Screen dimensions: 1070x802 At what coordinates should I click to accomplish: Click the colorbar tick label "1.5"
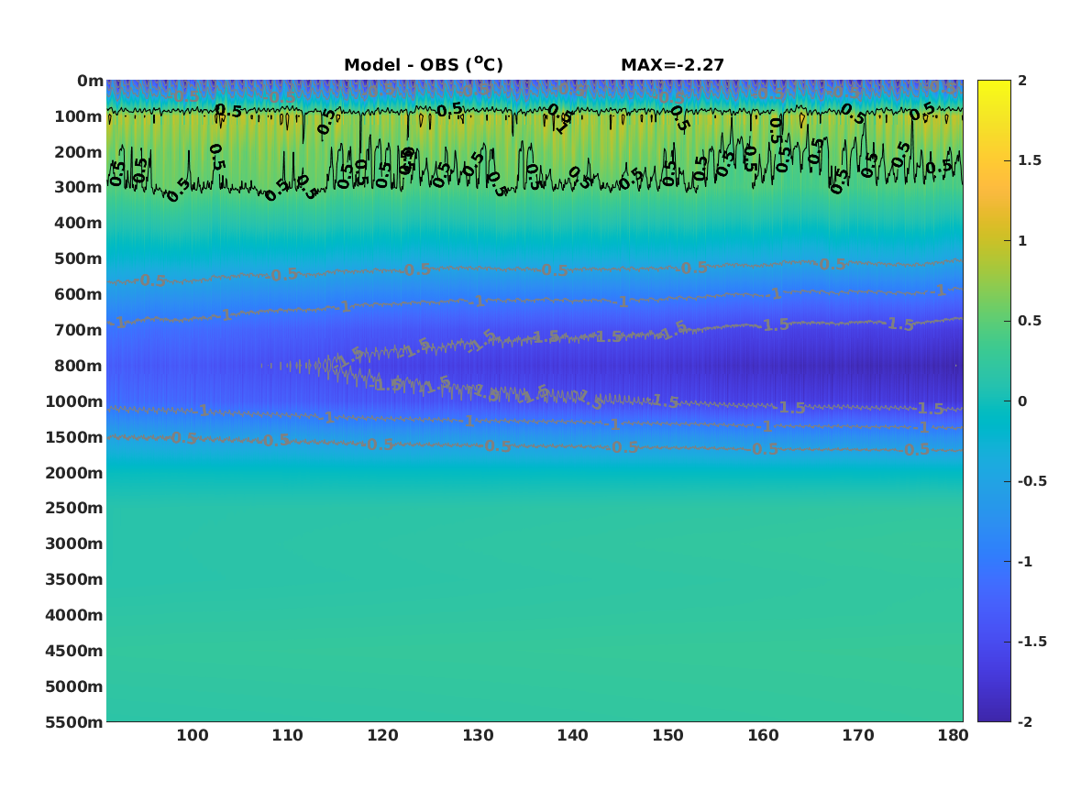(x=1030, y=161)
